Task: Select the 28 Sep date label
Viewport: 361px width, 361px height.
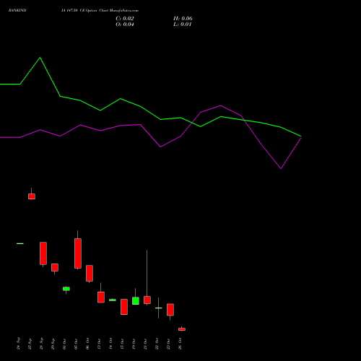Action: 42,344
